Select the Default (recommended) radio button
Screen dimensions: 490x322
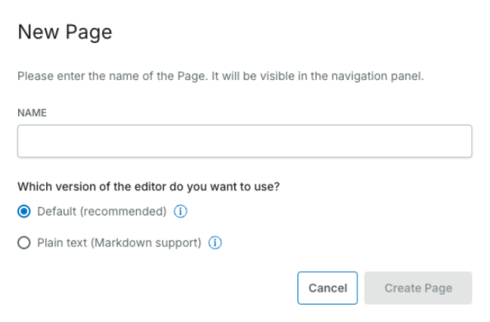[x=24, y=212]
